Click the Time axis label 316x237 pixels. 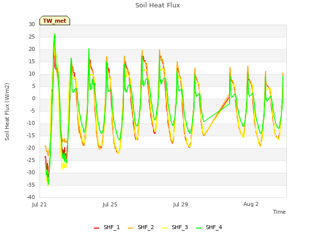279,212
